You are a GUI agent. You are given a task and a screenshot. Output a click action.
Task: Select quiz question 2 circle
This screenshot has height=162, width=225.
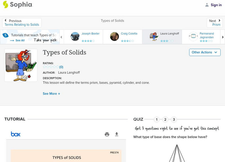(165, 120)
